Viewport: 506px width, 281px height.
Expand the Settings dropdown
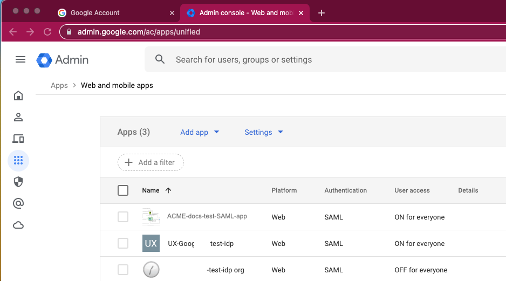264,132
